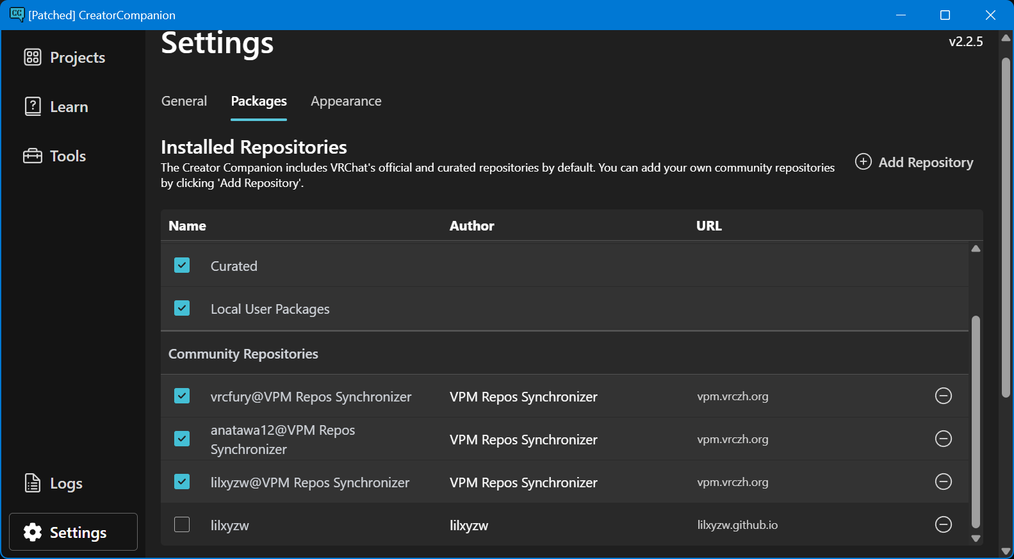1014x559 pixels.
Task: Click the v2.2.5 version label
Action: pyautogui.click(x=965, y=42)
